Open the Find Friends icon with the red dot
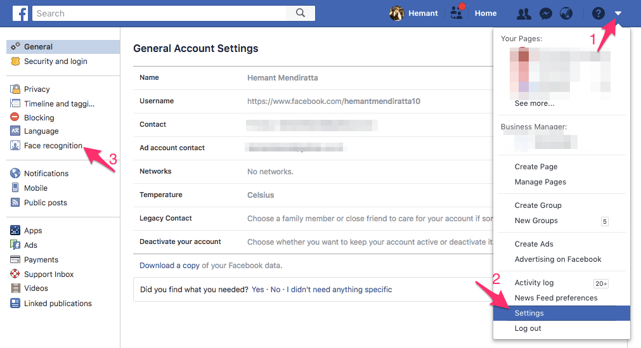The height and width of the screenshot is (348, 641). click(457, 12)
